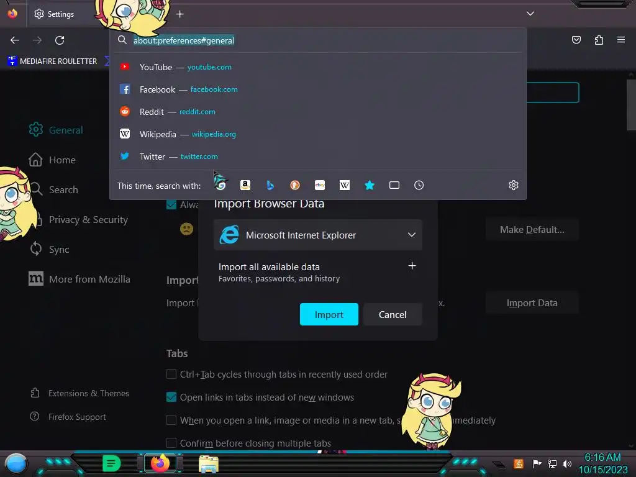Open the list all tabs chevron
The width and height of the screenshot is (636, 477).
coord(530,14)
